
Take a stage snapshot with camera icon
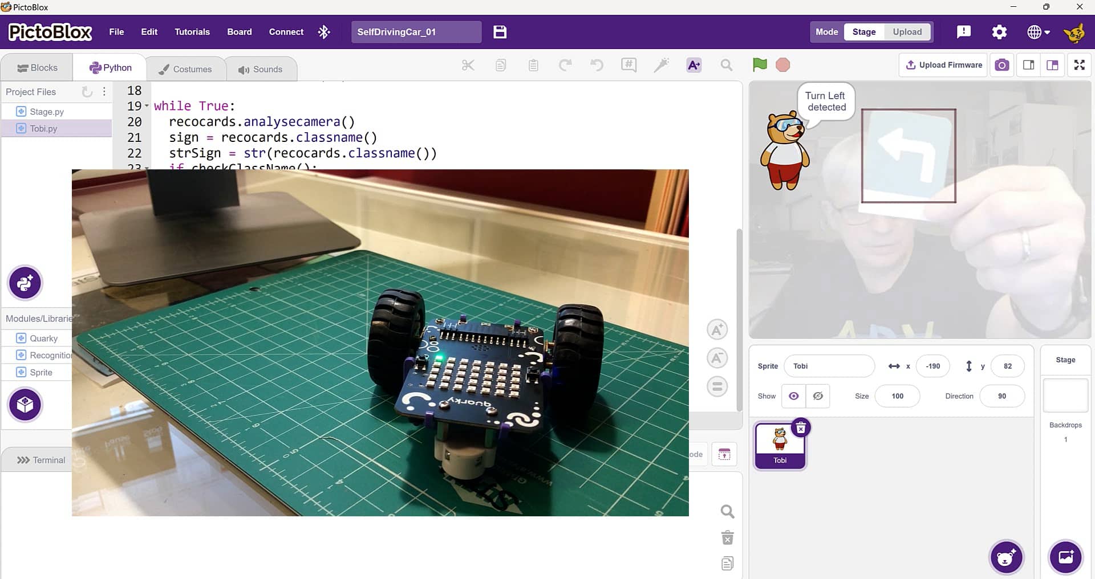coord(1002,65)
